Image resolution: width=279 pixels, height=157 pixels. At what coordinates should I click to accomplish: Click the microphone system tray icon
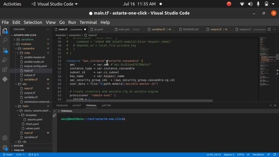(258, 4)
